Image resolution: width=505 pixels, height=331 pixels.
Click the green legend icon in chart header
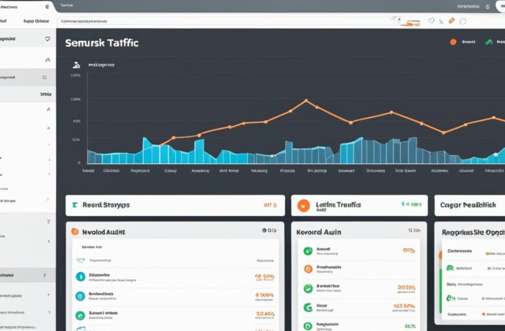tap(489, 42)
